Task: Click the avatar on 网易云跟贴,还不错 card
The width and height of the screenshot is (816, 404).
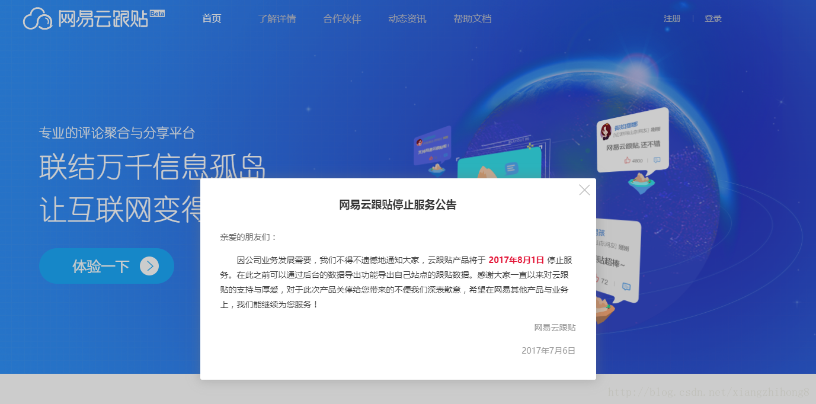Action: [x=606, y=131]
